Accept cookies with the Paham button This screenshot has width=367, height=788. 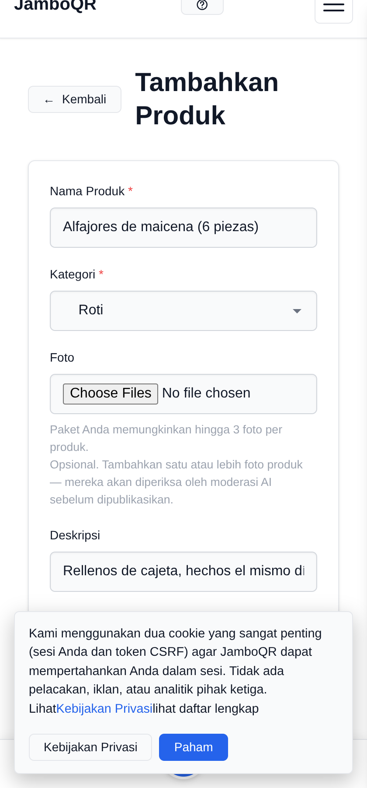point(194,747)
